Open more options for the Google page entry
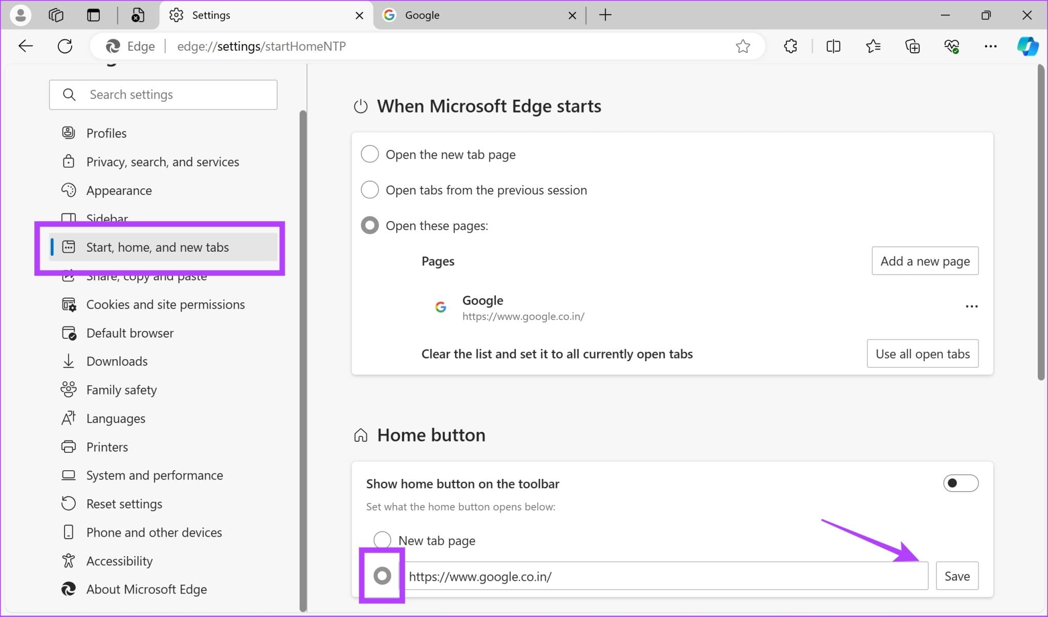 coord(971,306)
